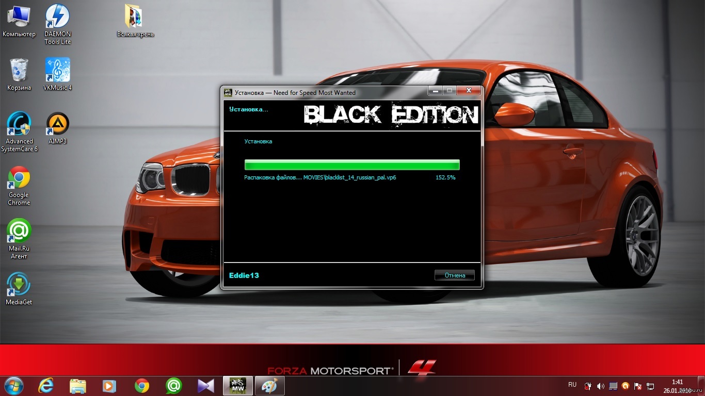Viewport: 705px width, 396px height.
Task: Minimize the Need for Speed installer
Action: (435, 91)
